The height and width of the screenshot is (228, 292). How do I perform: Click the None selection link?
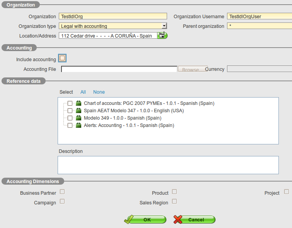pyautogui.click(x=99, y=92)
